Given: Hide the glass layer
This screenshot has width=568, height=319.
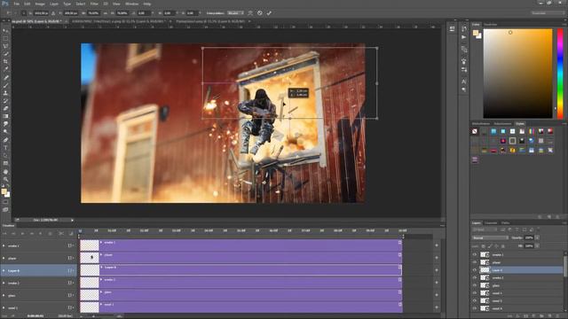Looking at the screenshot, I should (x=475, y=285).
